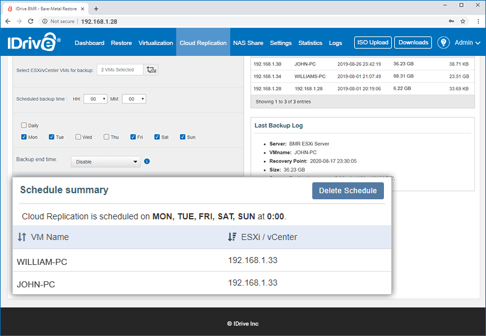Select the JOHN-PC row in schedule summary
This screenshot has height=336, width=486.
(x=202, y=283)
